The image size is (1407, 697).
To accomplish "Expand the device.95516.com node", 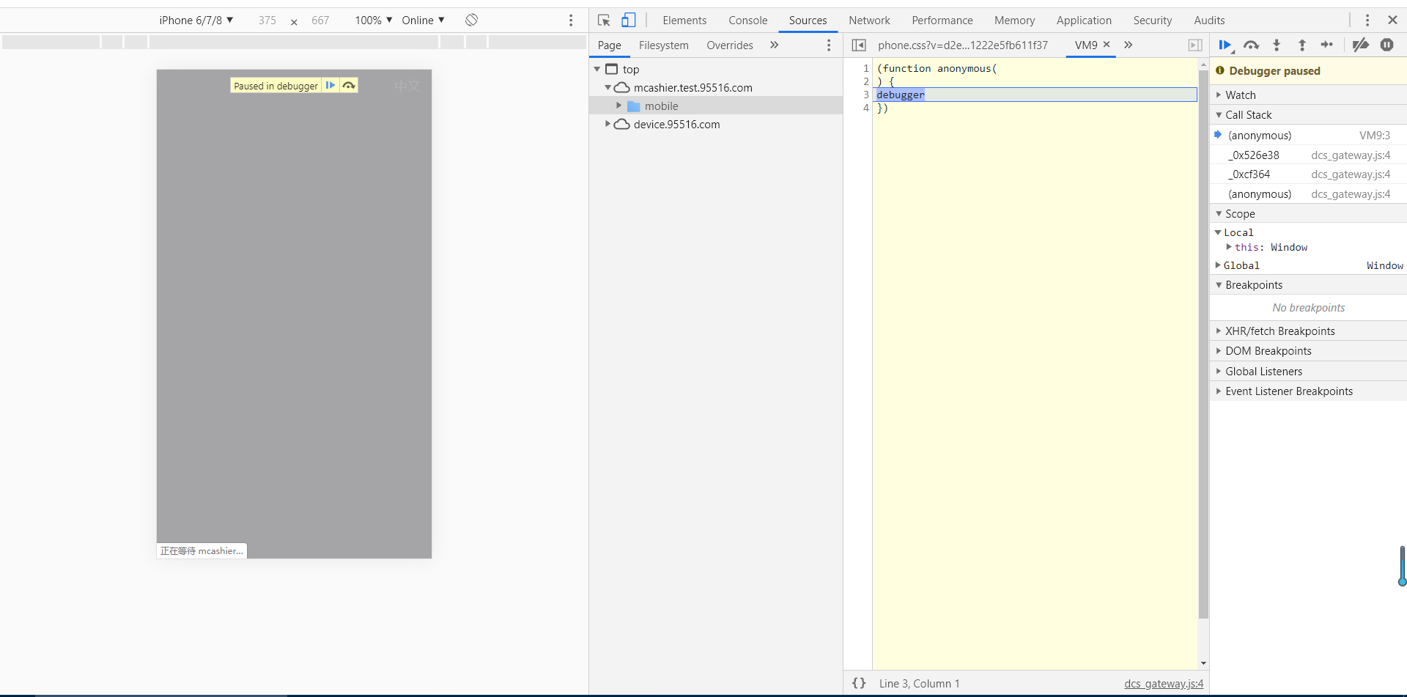I will point(608,124).
